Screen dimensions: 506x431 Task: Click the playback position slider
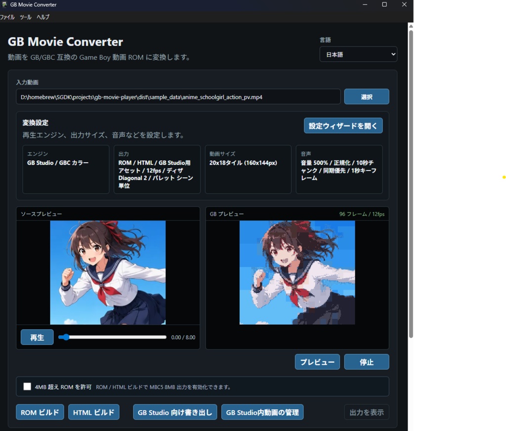pos(112,337)
